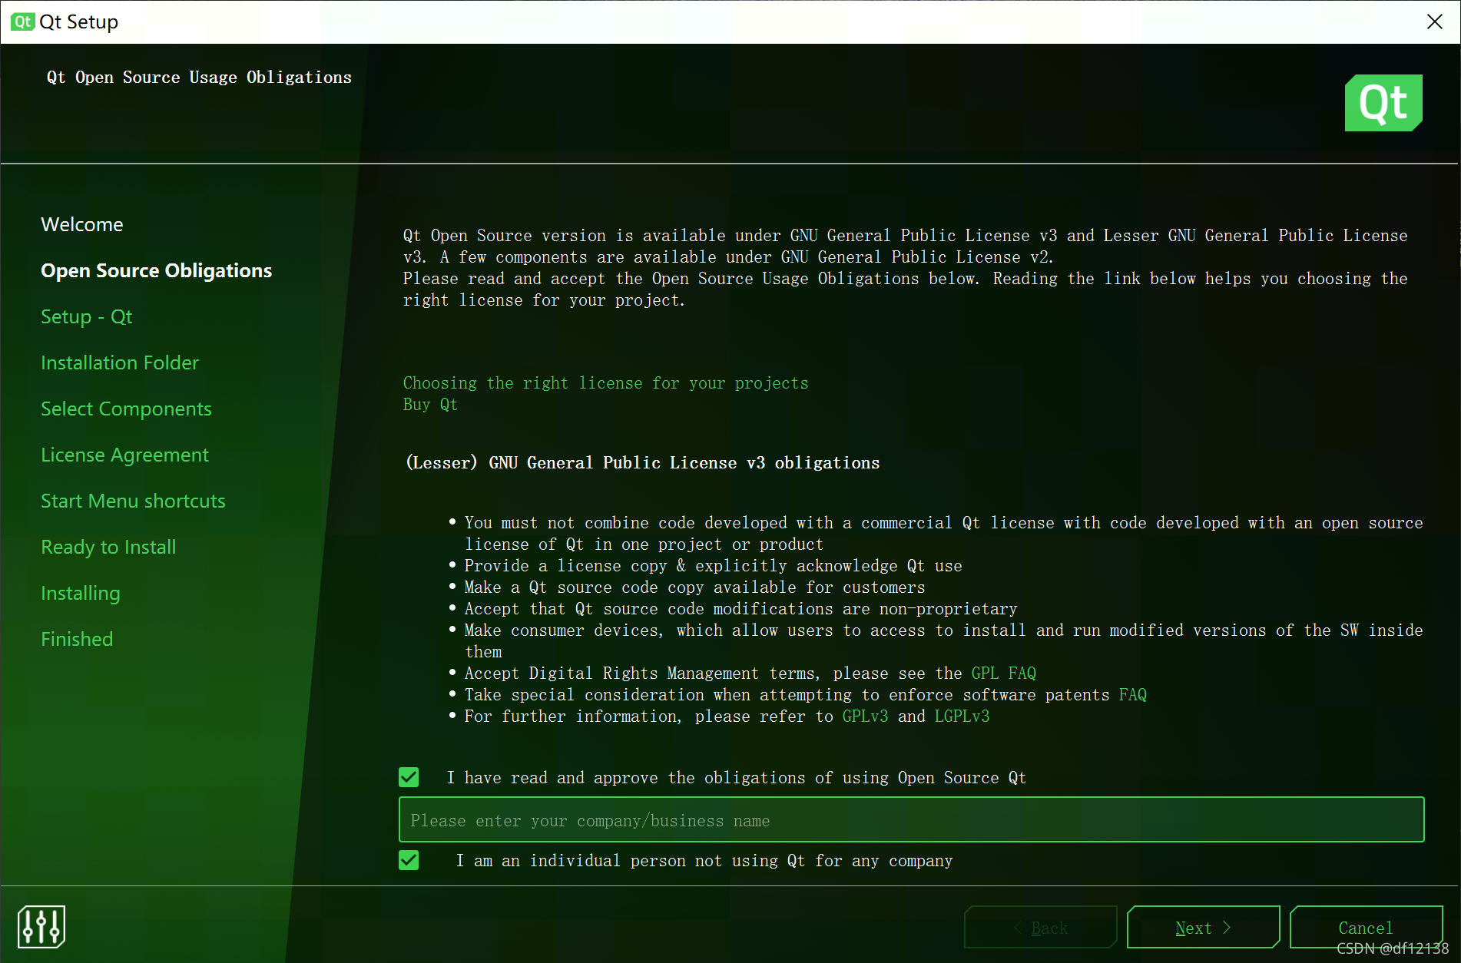Image resolution: width=1461 pixels, height=963 pixels.
Task: Select Open Source Obligations step
Action: point(157,270)
